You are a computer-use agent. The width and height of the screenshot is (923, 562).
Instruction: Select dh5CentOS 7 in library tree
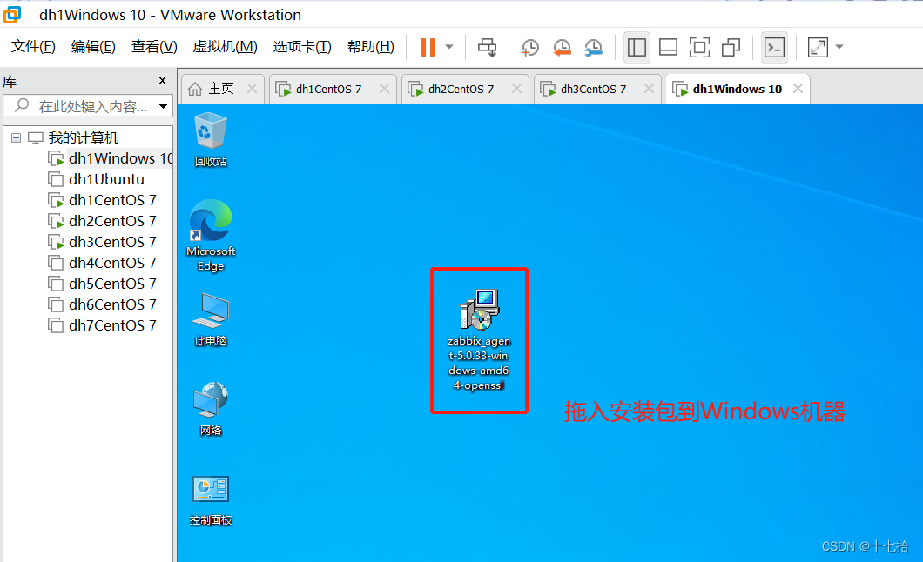112,284
